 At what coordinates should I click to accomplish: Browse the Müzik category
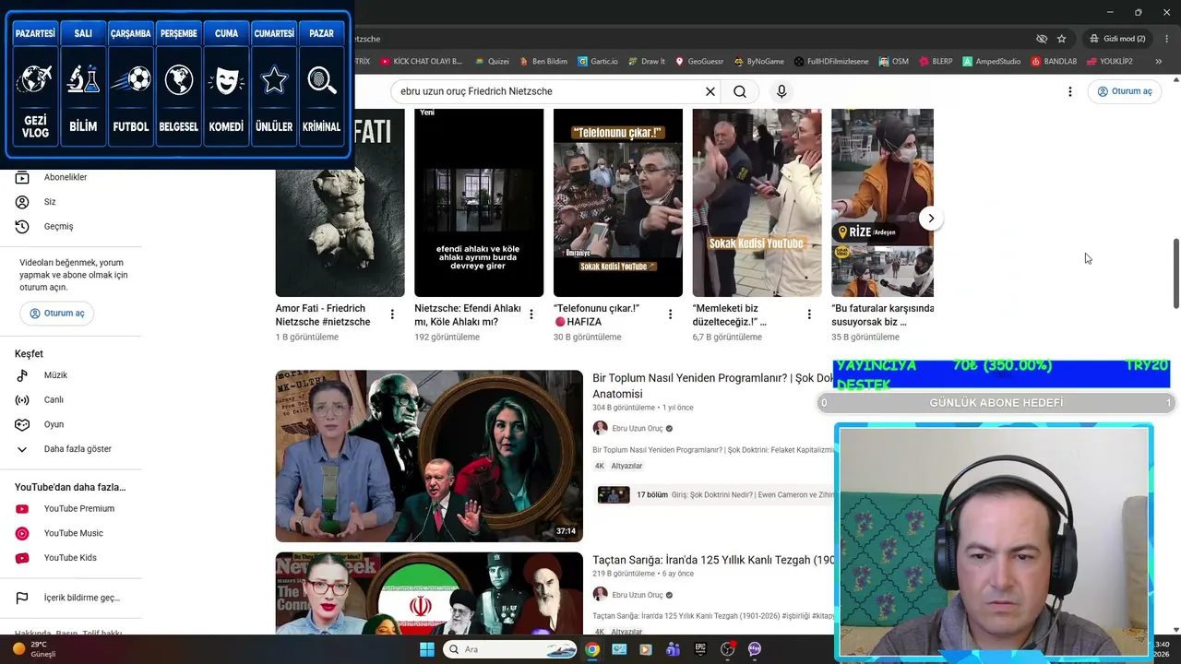pyautogui.click(x=54, y=375)
